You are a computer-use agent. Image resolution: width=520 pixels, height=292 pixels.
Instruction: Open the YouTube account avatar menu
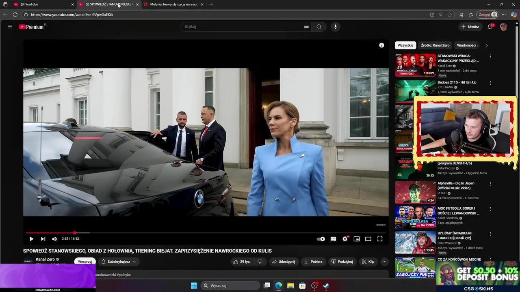[504, 27]
